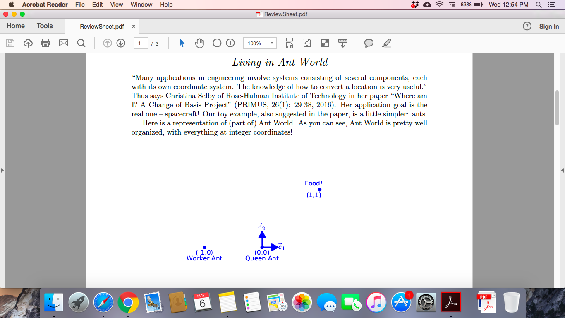Open the zoom percentage dropdown
Image resolution: width=565 pixels, height=318 pixels.
[271, 43]
